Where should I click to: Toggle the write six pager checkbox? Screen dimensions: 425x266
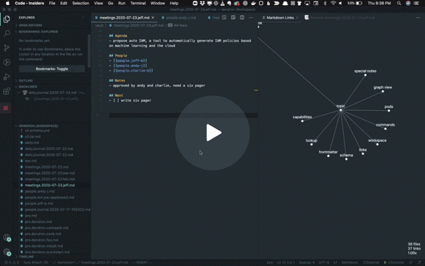click(x=116, y=100)
